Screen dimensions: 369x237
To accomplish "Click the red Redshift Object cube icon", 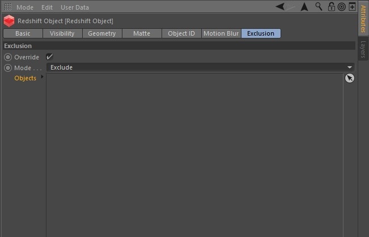I will point(9,21).
